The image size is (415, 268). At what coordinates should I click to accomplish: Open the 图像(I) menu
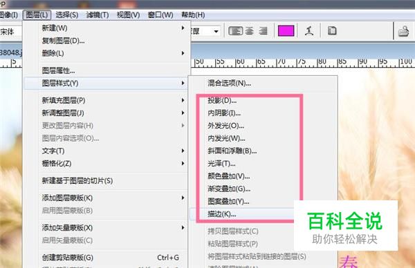click(x=9, y=15)
